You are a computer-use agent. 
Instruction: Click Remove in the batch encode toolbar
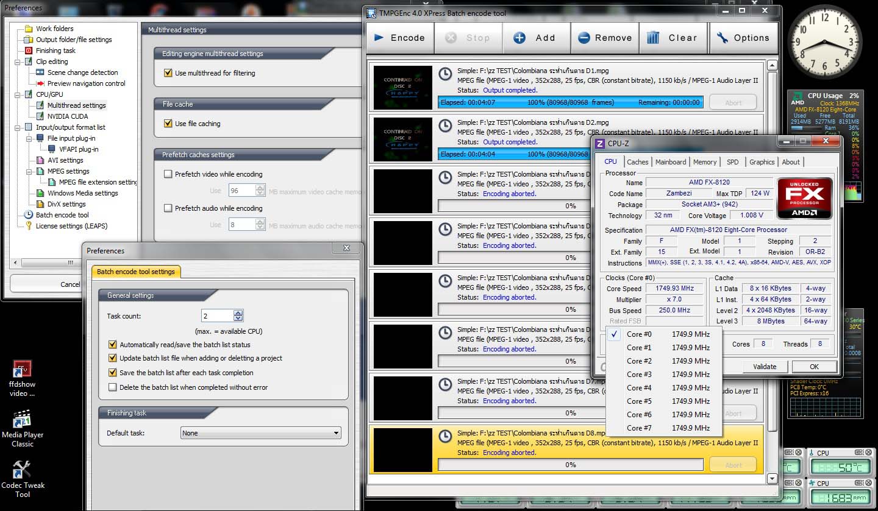pyautogui.click(x=605, y=38)
